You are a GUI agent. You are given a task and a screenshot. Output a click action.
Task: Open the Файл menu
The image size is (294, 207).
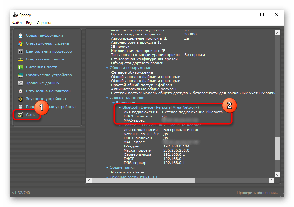pyautogui.click(x=17, y=23)
